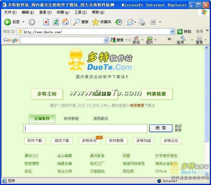
Task: Open the Google search button dropdown arrow
Action: pos(126,40)
